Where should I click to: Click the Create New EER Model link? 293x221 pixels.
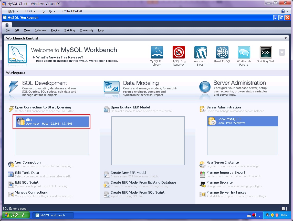click(128, 173)
